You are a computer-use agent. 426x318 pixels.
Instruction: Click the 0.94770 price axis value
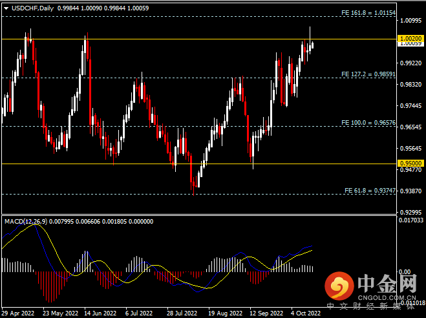(411, 170)
